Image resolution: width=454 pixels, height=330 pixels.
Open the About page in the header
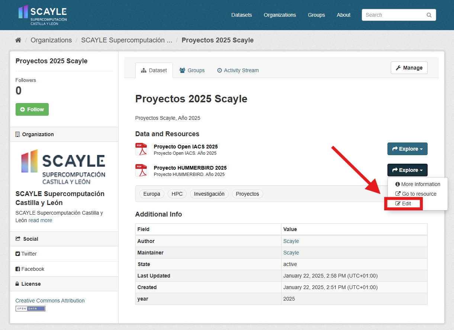(x=344, y=15)
